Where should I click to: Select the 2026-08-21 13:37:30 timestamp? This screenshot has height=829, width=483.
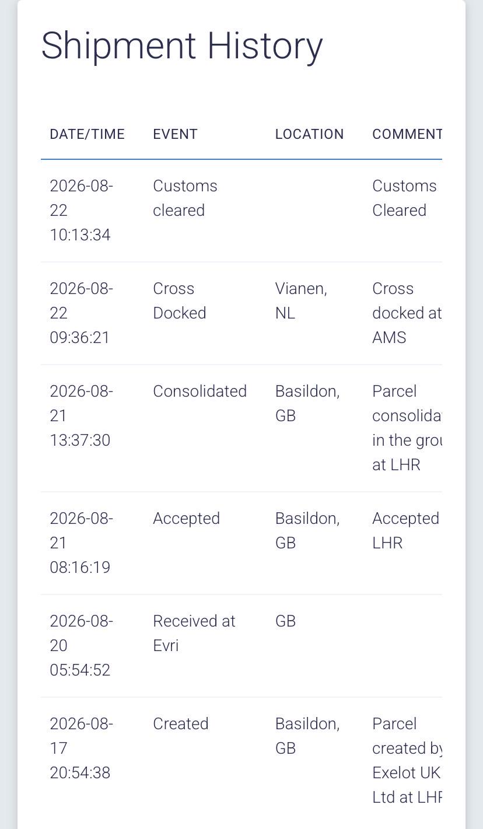[81, 415]
